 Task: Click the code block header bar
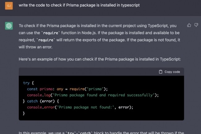101,72
